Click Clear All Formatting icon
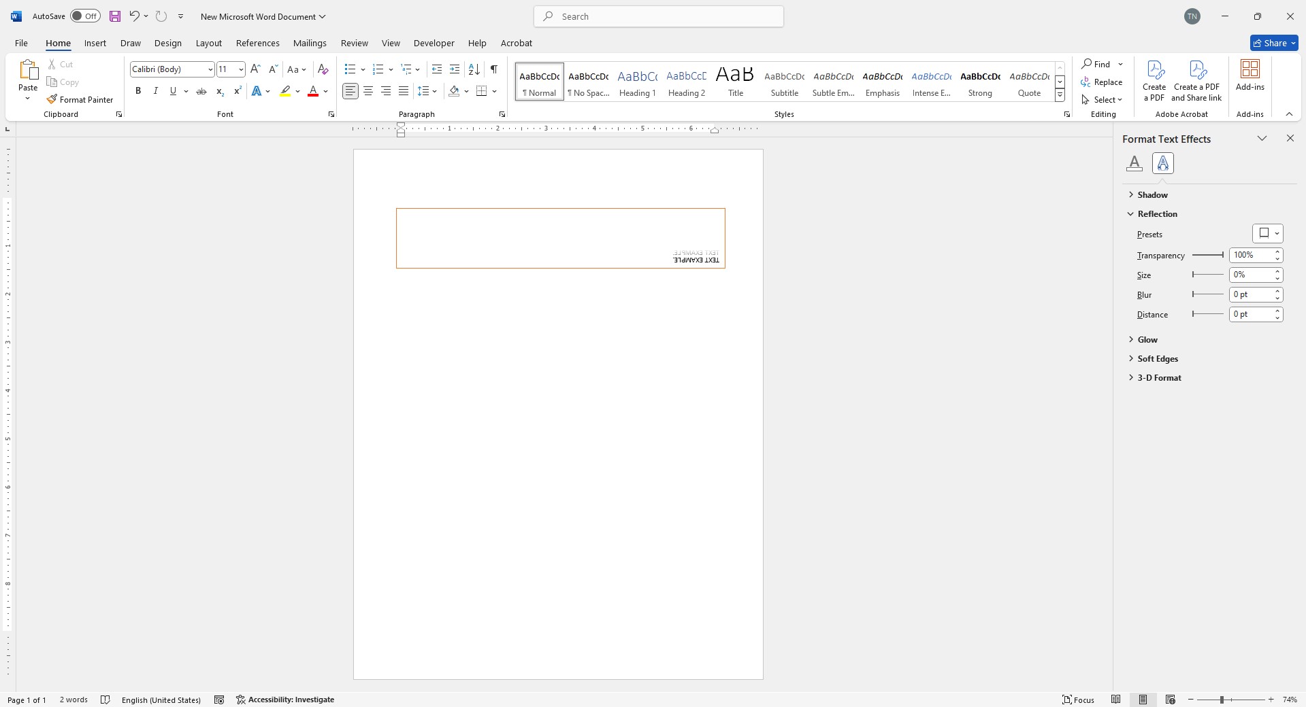 [x=323, y=69]
